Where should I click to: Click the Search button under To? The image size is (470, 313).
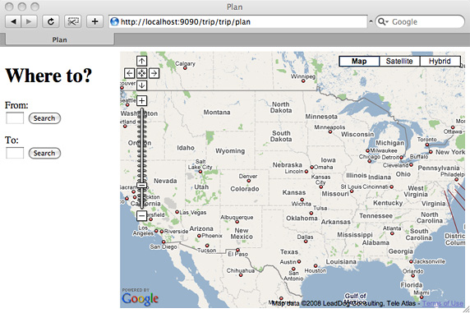44,153
